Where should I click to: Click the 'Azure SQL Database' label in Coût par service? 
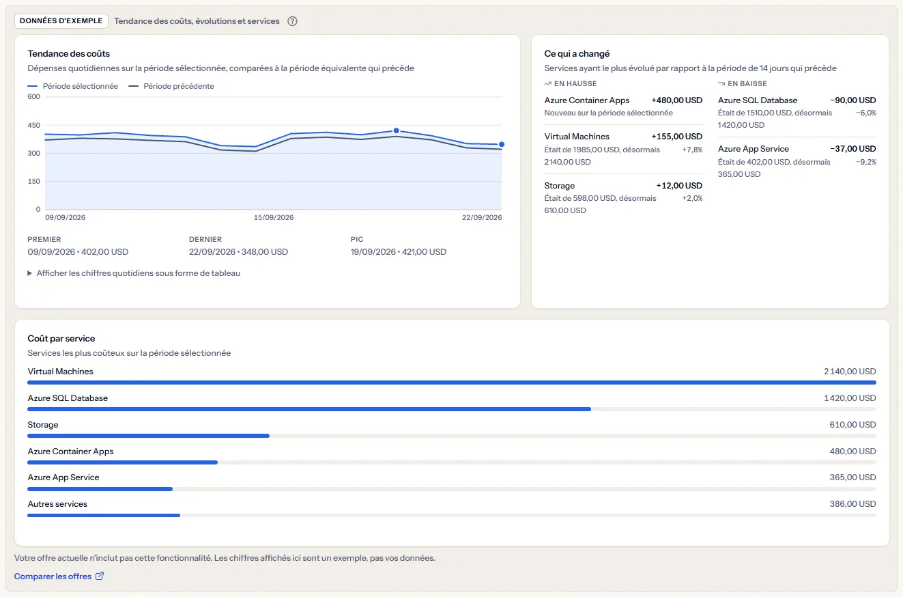coord(68,398)
